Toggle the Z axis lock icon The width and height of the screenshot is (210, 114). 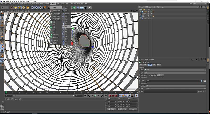coord(40,8)
